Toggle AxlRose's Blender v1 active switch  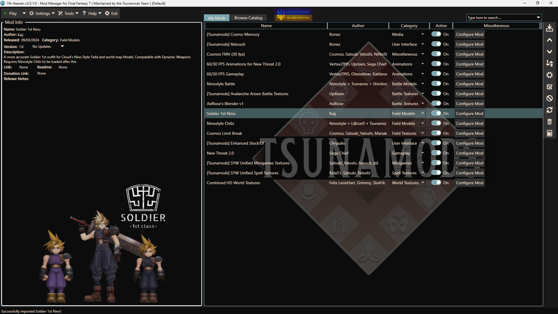(436, 103)
